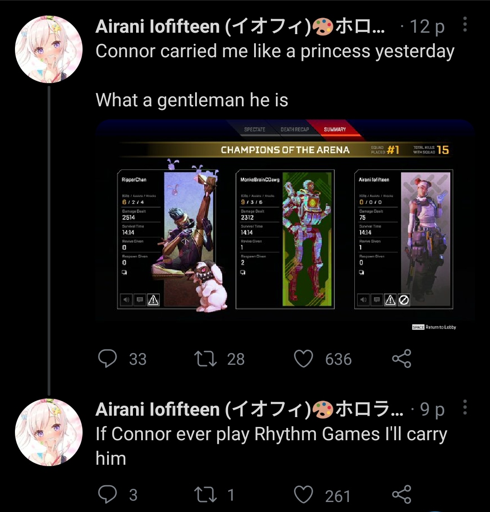
Task: Mute voice for RipperChan
Action: (126, 299)
